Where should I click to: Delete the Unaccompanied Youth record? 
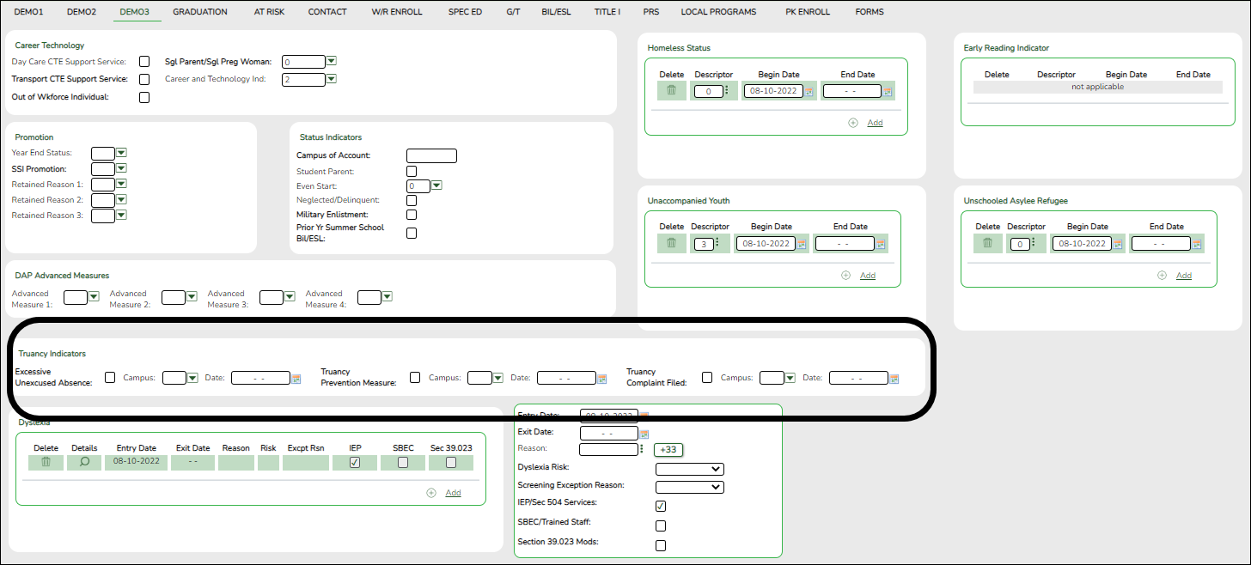point(671,243)
